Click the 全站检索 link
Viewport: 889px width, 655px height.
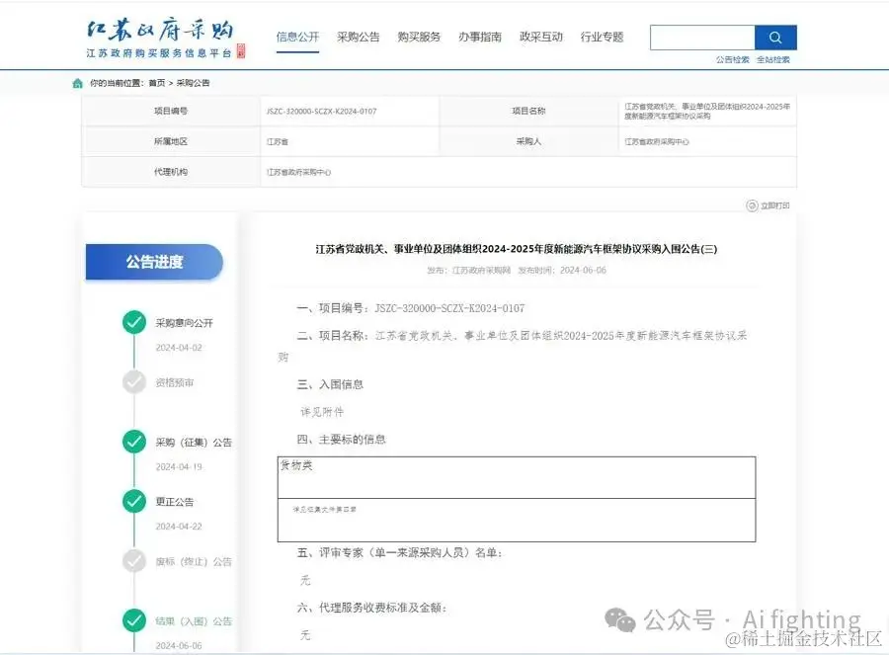[772, 59]
